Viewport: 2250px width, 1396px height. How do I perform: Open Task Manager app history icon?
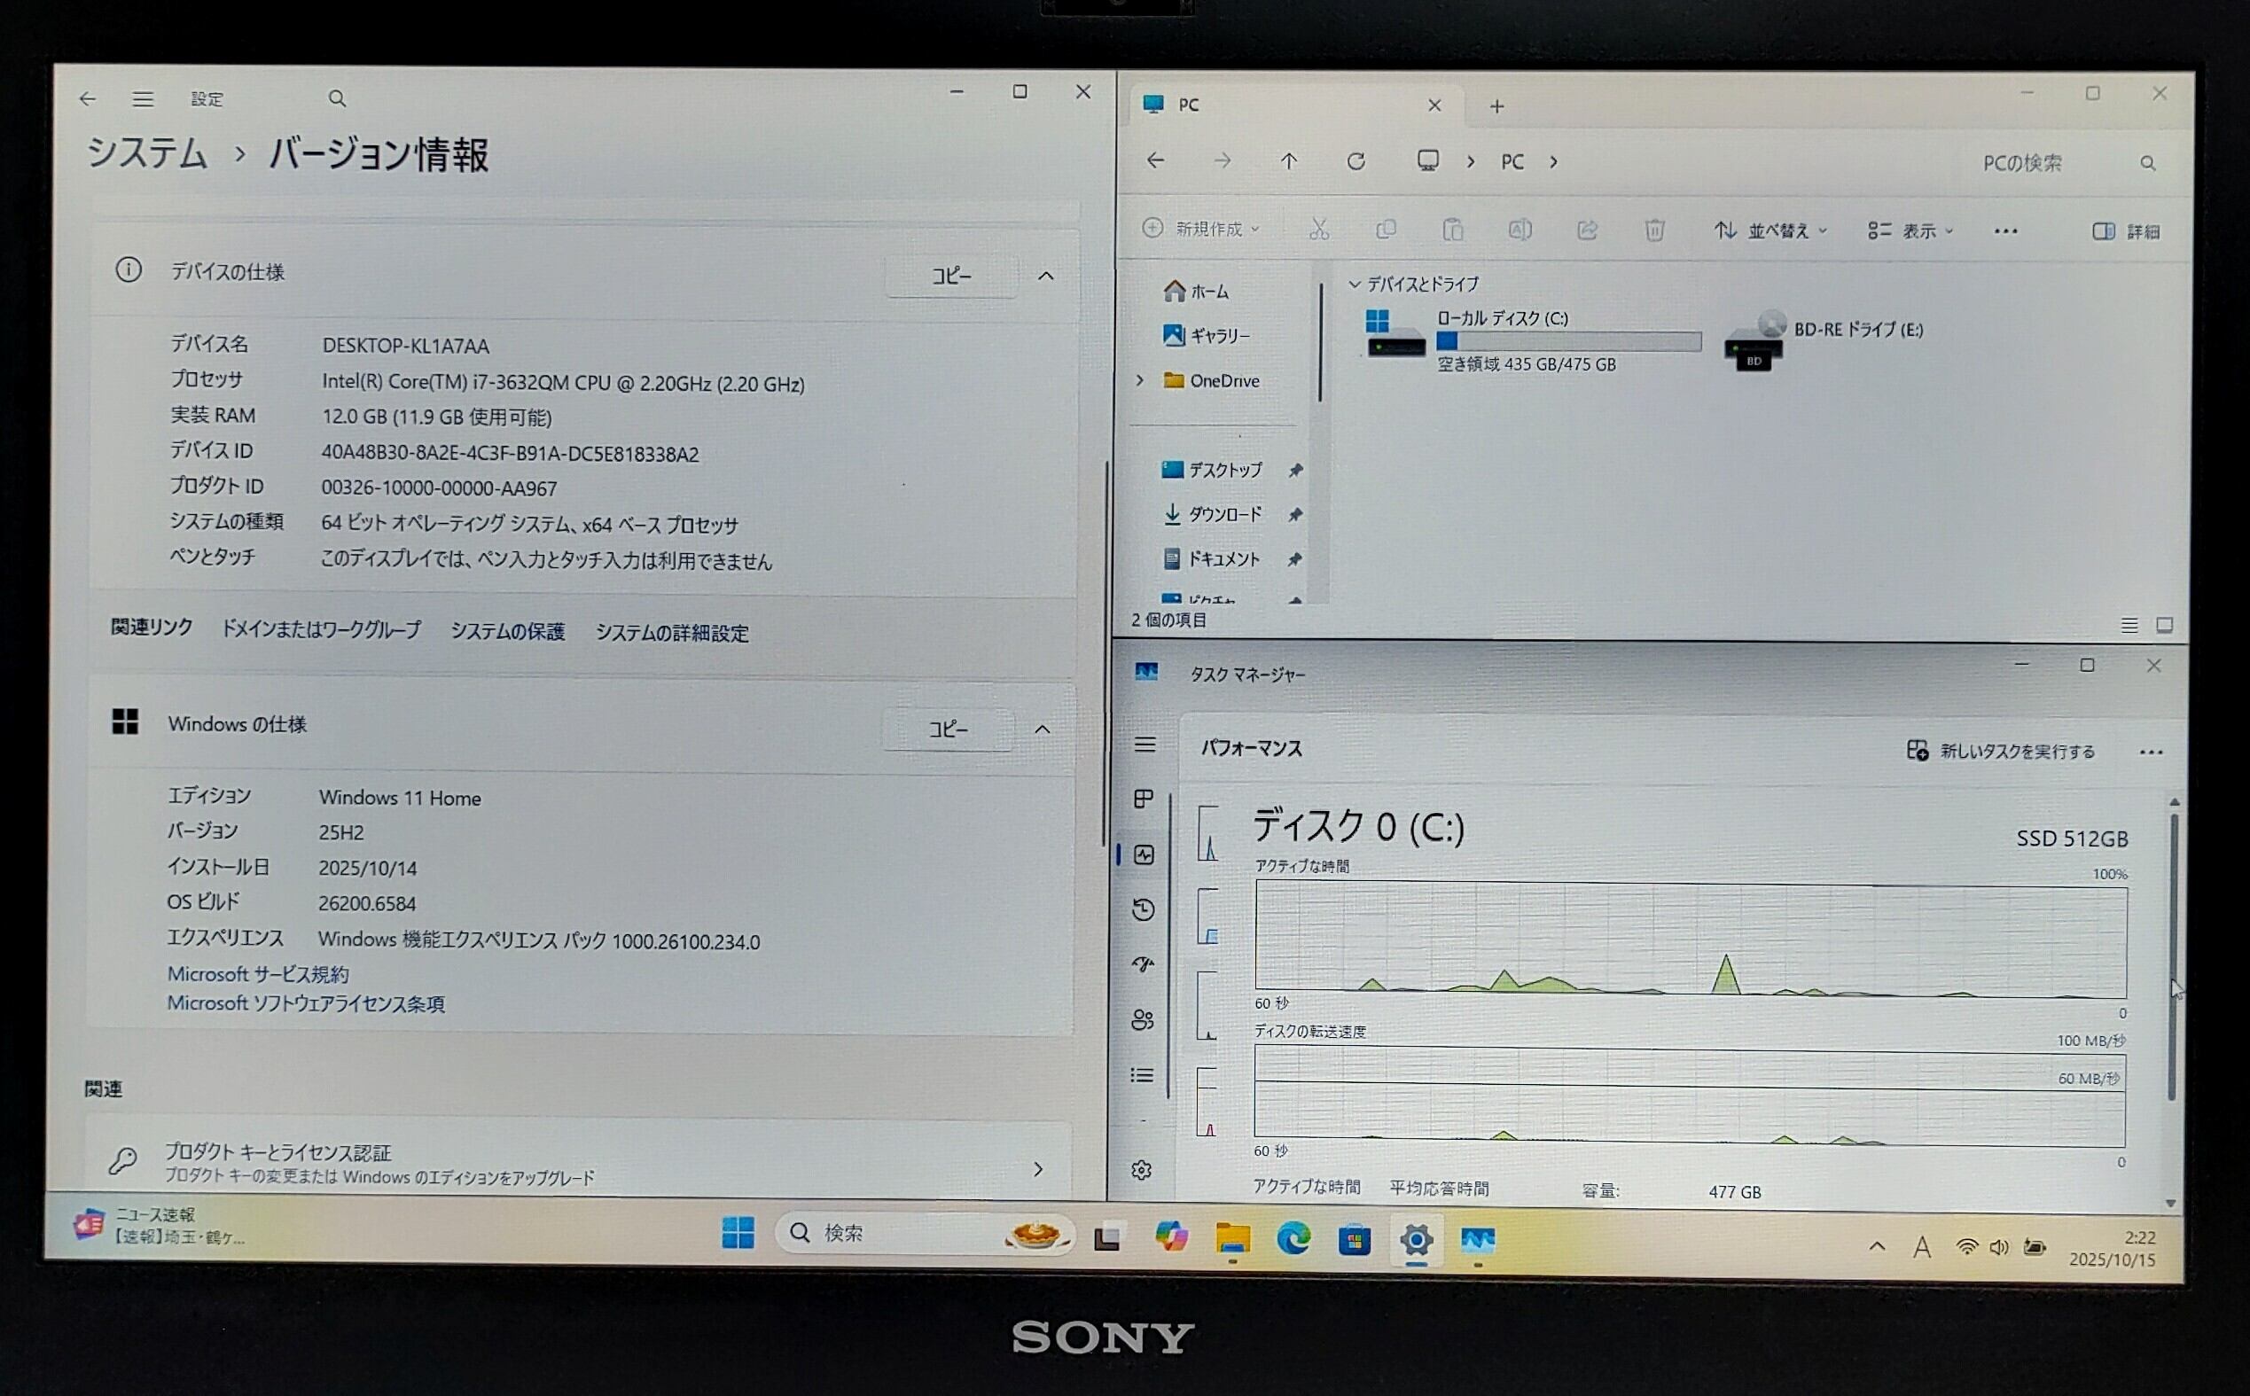click(x=1143, y=909)
